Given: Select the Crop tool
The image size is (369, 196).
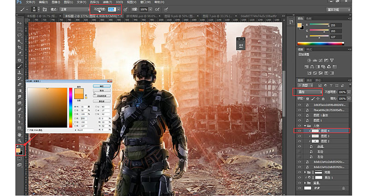Looking at the screenshot, I should pyautogui.click(x=19, y=48).
